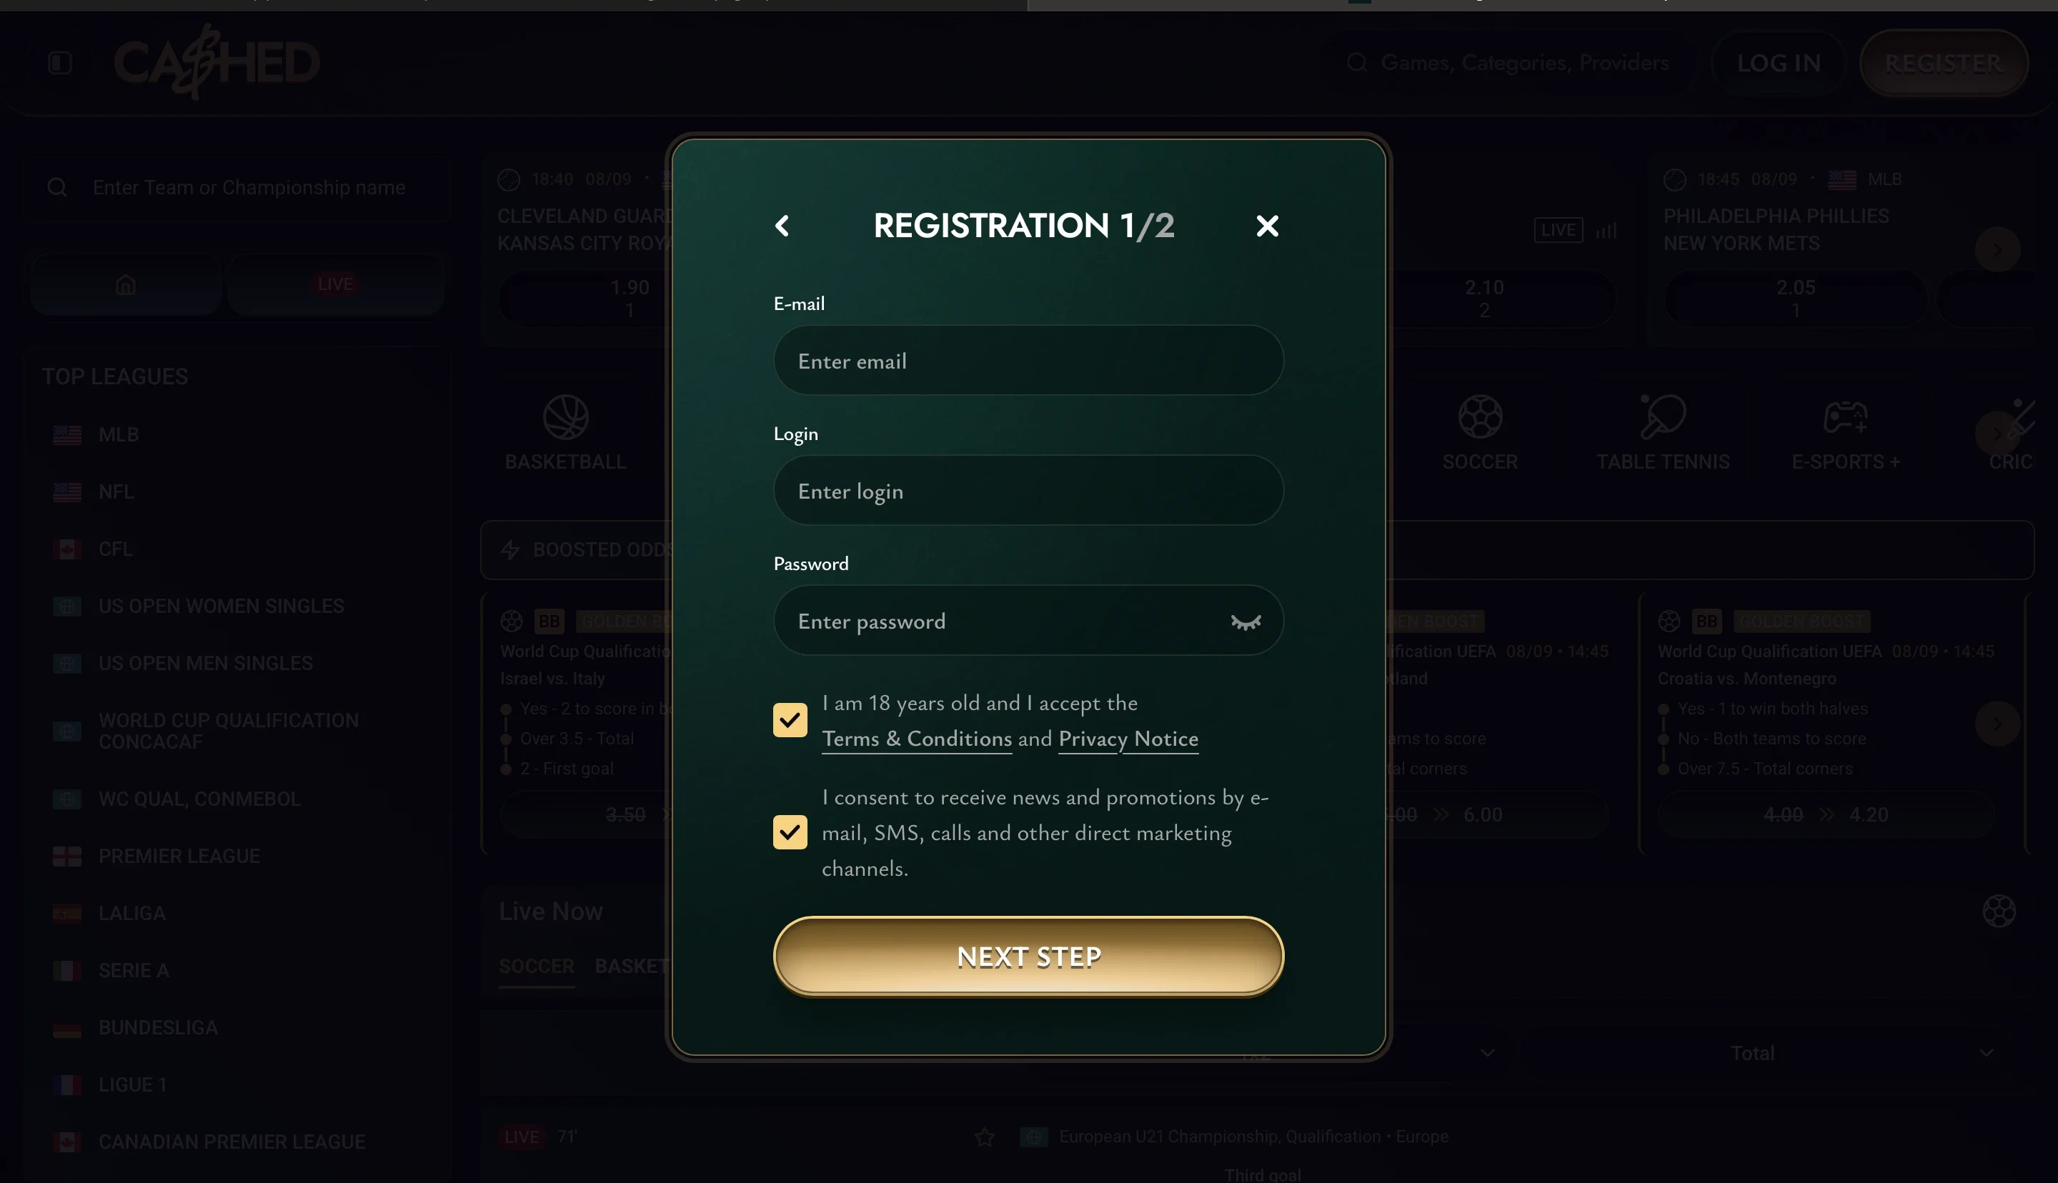Switch to the SOCCER tab under Live Now

[x=536, y=966]
